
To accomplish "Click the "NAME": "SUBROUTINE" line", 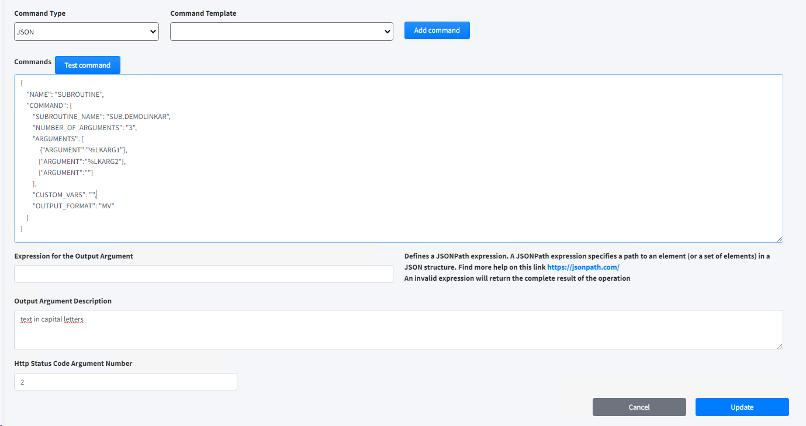I will (x=65, y=94).
